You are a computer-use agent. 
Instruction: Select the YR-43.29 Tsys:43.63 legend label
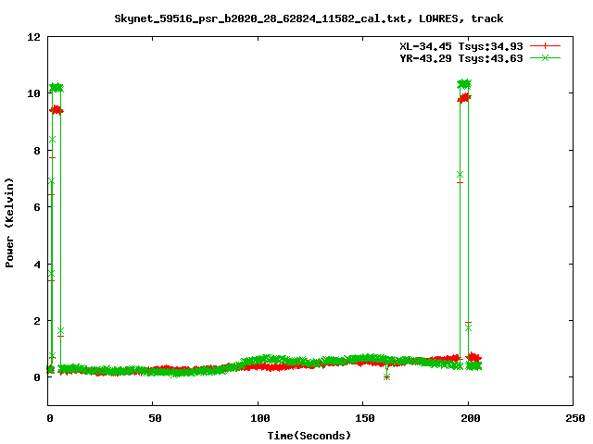pos(461,58)
